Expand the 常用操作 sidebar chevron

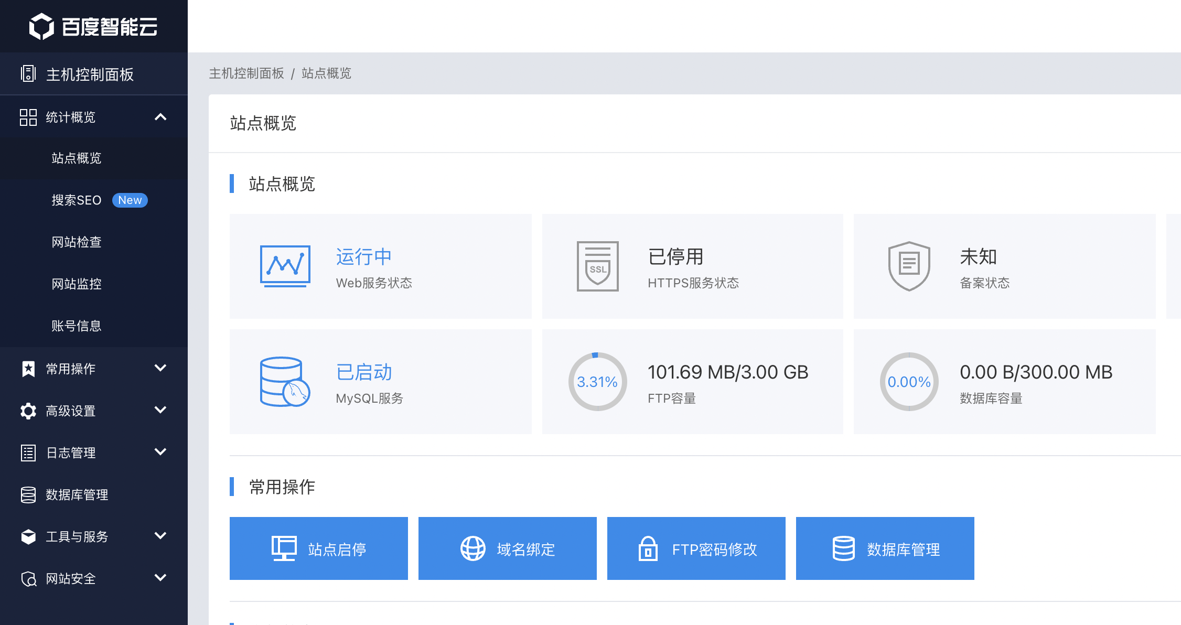(160, 368)
